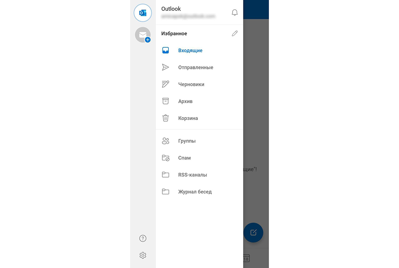Show the Группы groups list
The width and height of the screenshot is (399, 268).
click(187, 141)
